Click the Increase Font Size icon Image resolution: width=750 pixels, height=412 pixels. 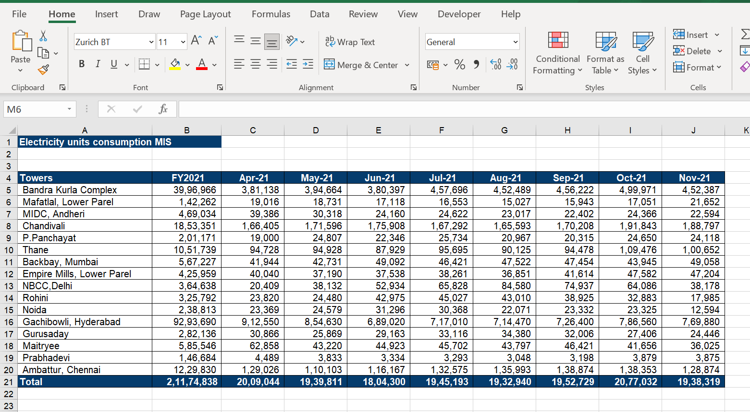(196, 41)
